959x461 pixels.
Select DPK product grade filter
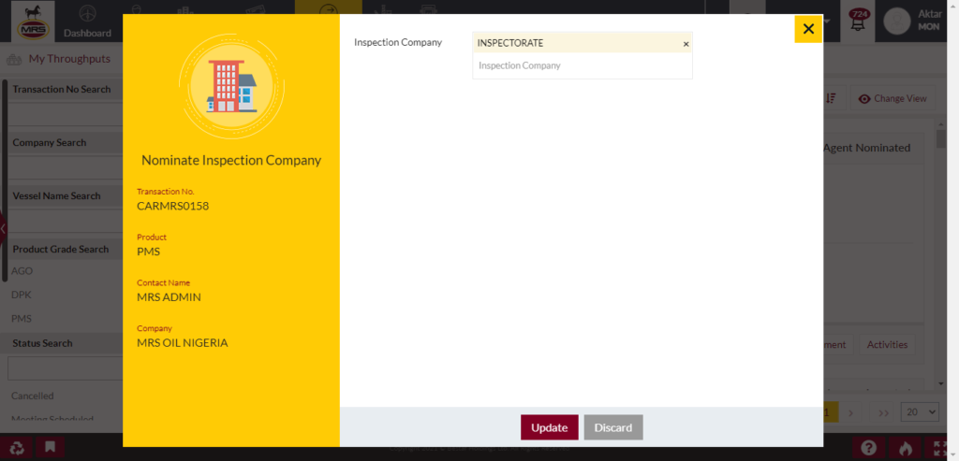(22, 295)
